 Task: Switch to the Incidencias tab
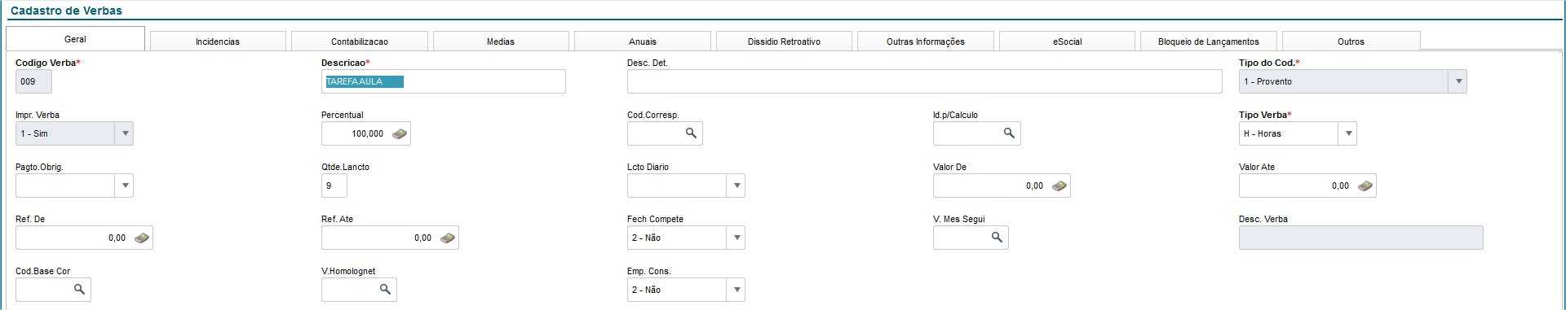(218, 41)
